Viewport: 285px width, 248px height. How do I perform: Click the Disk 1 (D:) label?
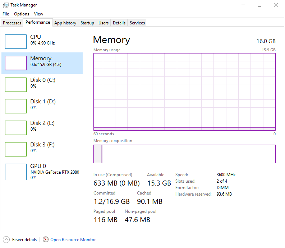pos(43,102)
